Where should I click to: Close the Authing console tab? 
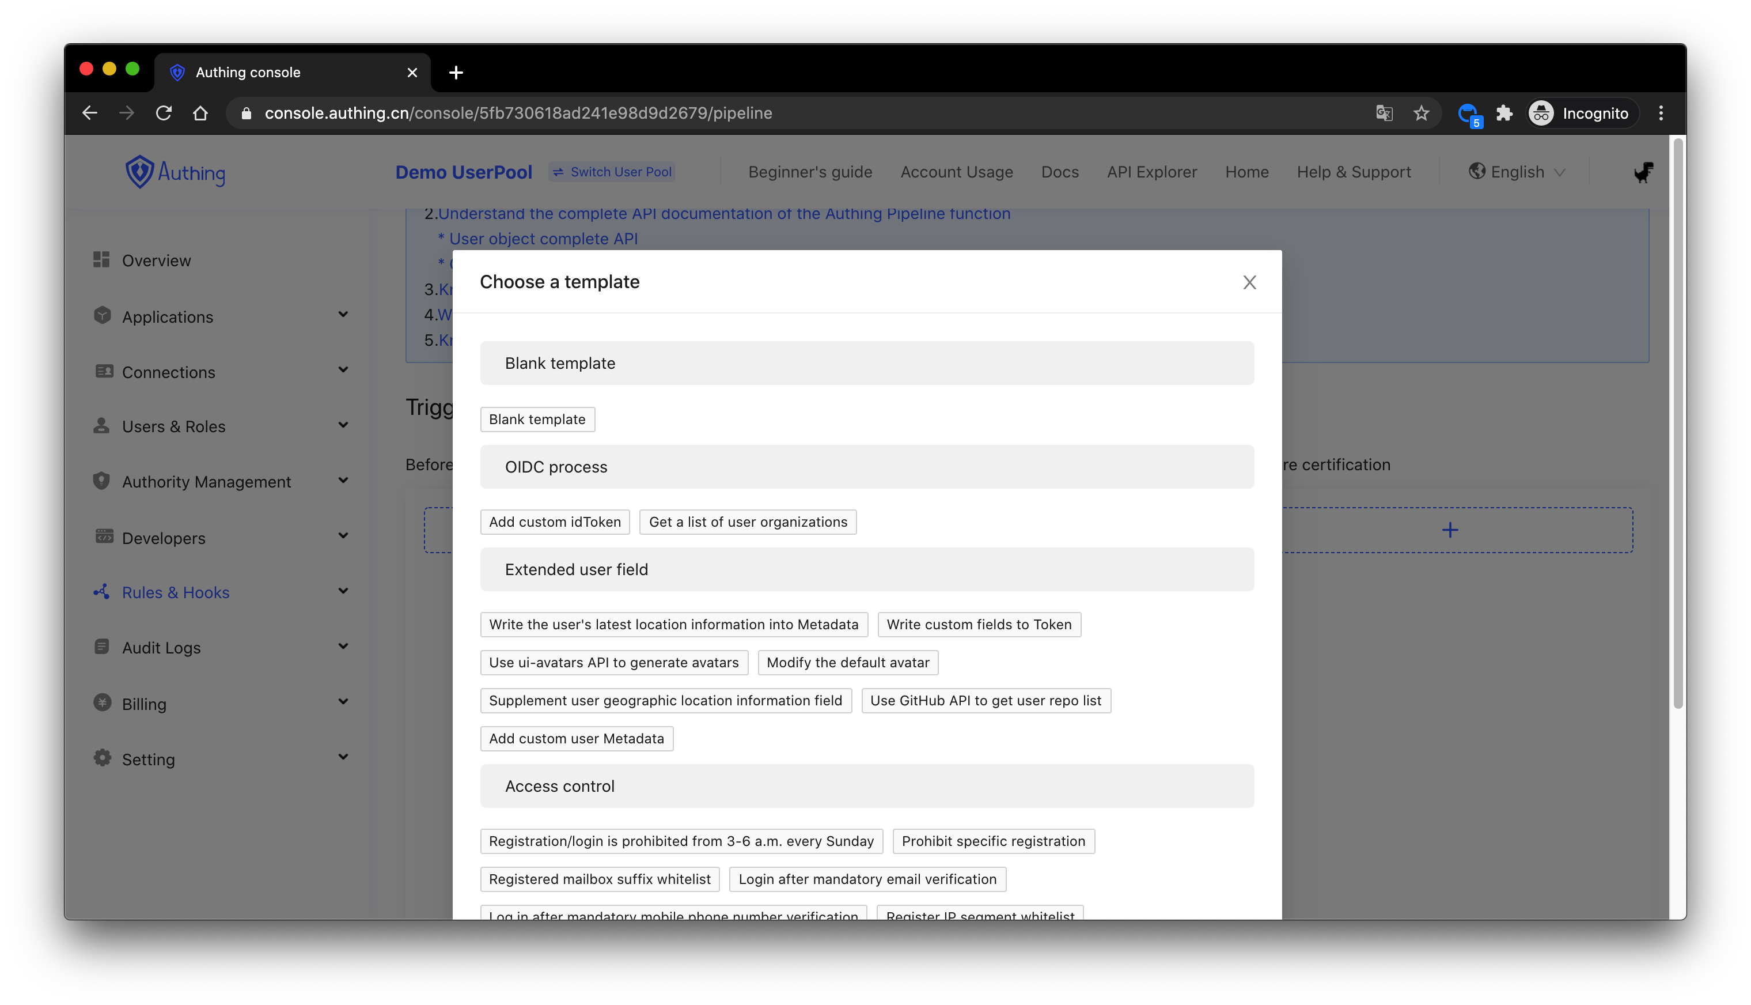(x=412, y=72)
